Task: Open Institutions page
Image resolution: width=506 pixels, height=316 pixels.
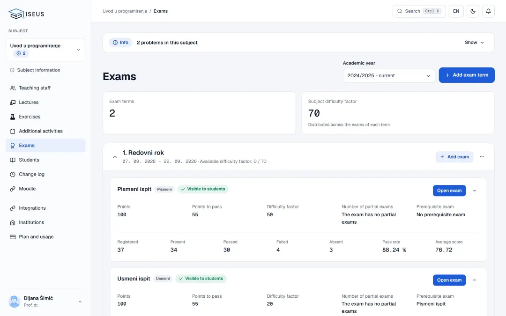Action: point(45,222)
